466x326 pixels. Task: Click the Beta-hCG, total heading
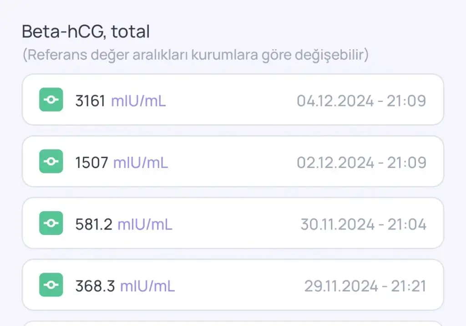click(86, 31)
